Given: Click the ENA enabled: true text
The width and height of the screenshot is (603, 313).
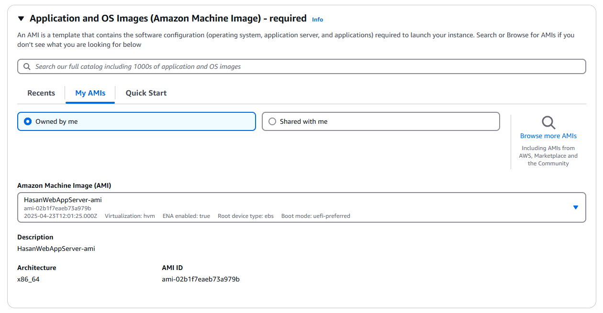Looking at the screenshot, I should coord(186,216).
